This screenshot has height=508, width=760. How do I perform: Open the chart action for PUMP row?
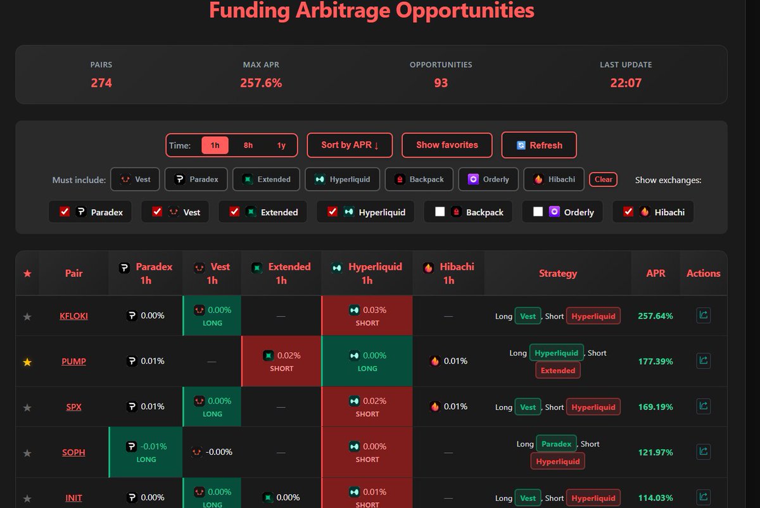coord(703,361)
